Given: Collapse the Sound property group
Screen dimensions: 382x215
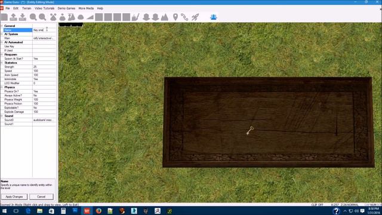Looking at the screenshot, I should click(x=2, y=116).
